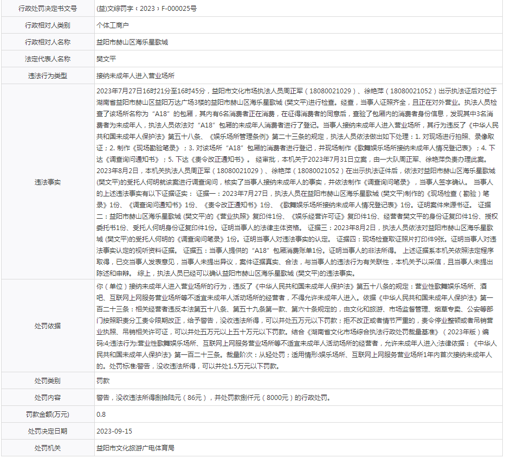
Task: Select the decision date 2023-09-15
Action: click(114, 431)
